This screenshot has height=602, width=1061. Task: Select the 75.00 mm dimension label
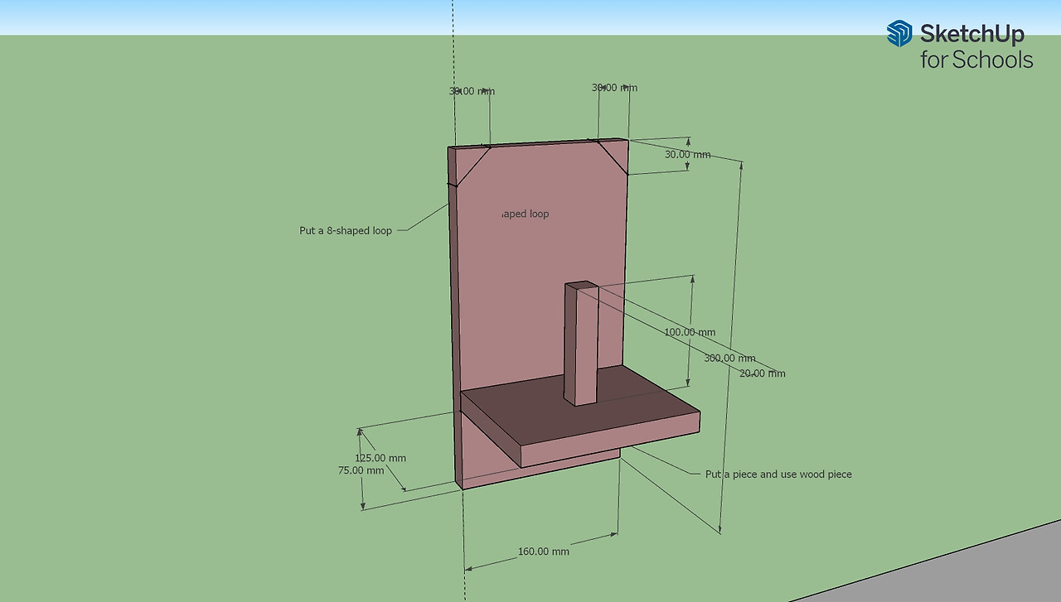361,469
